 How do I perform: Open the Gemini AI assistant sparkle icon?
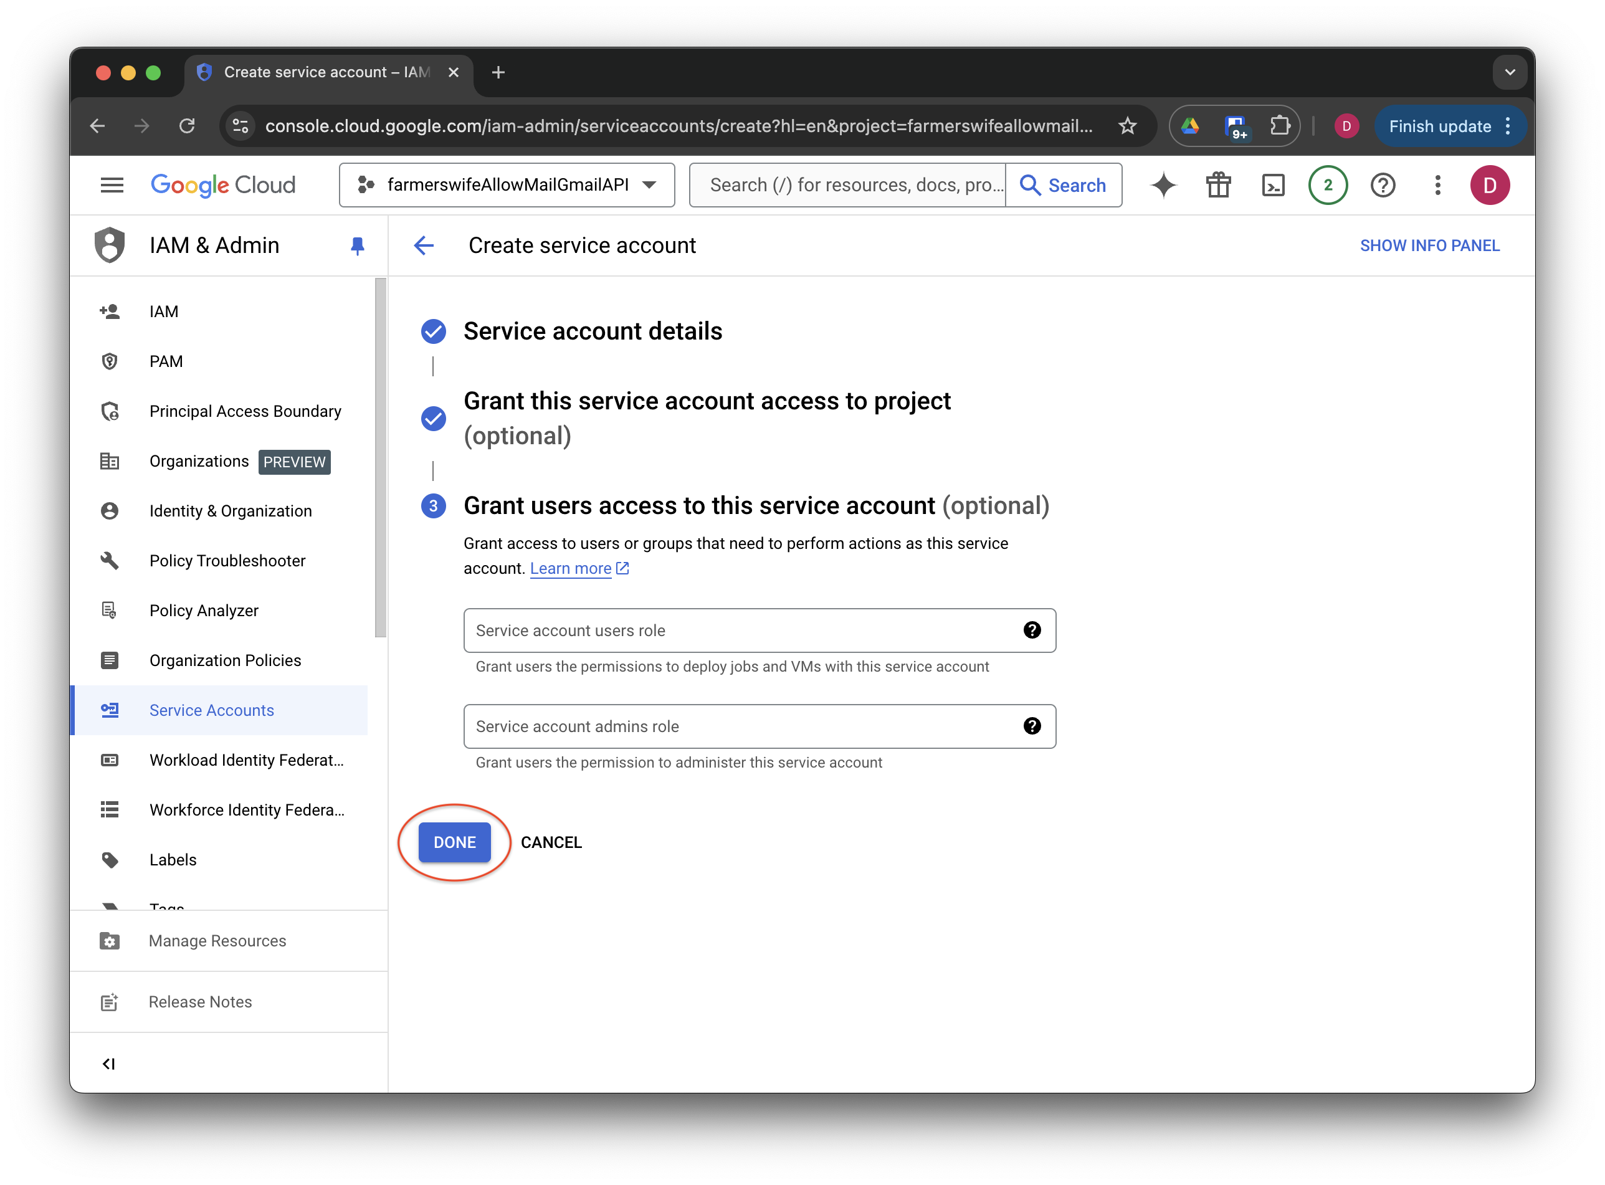click(x=1163, y=185)
